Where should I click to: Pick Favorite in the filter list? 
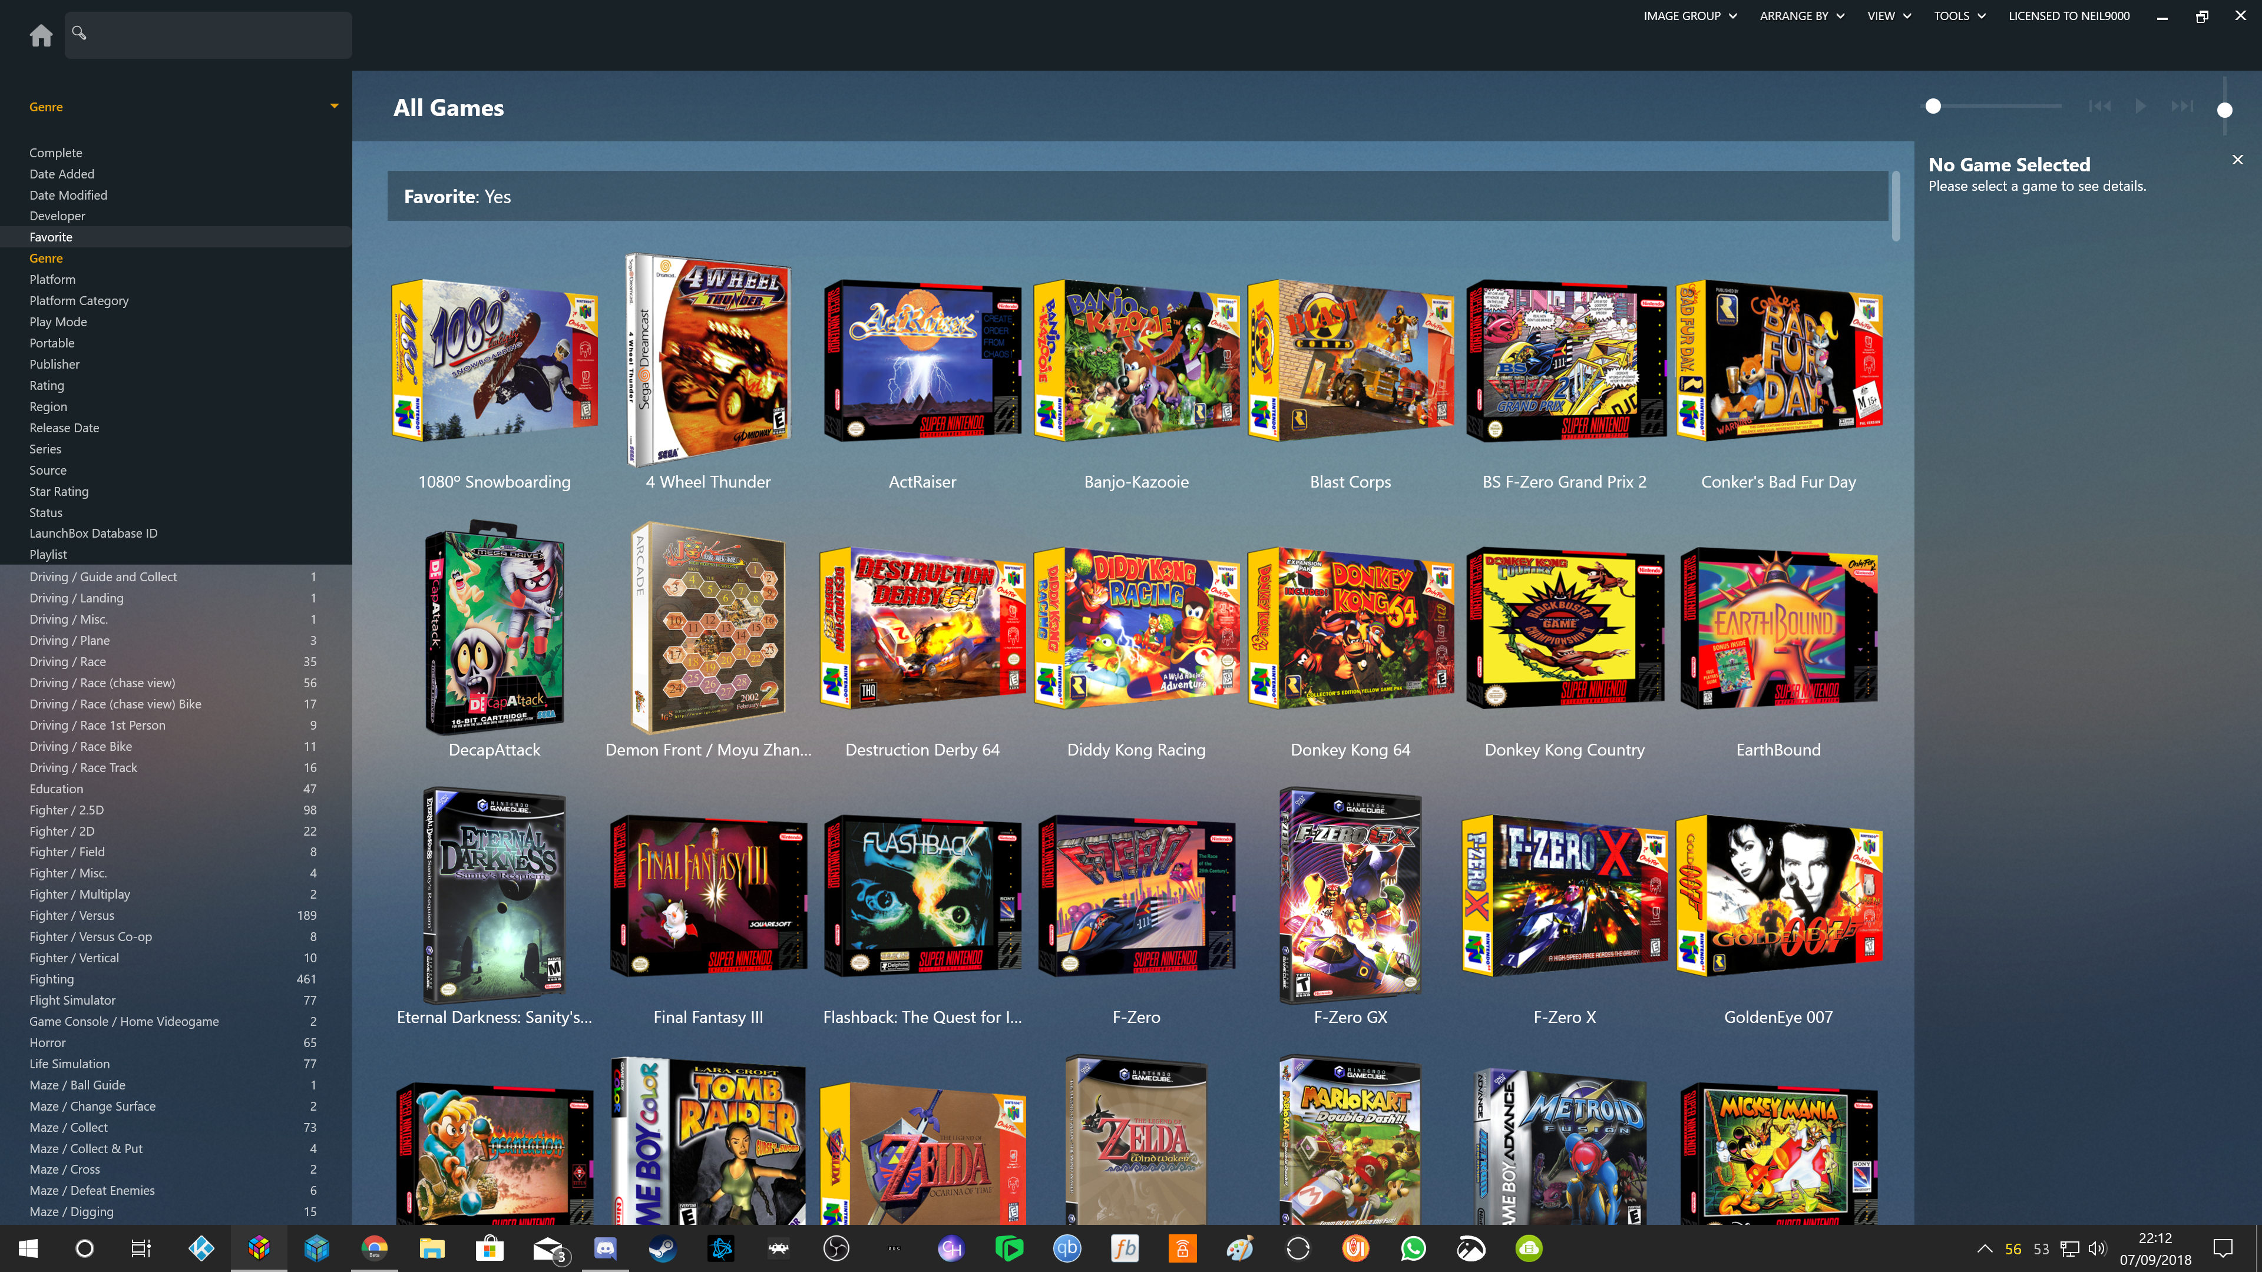click(x=176, y=237)
